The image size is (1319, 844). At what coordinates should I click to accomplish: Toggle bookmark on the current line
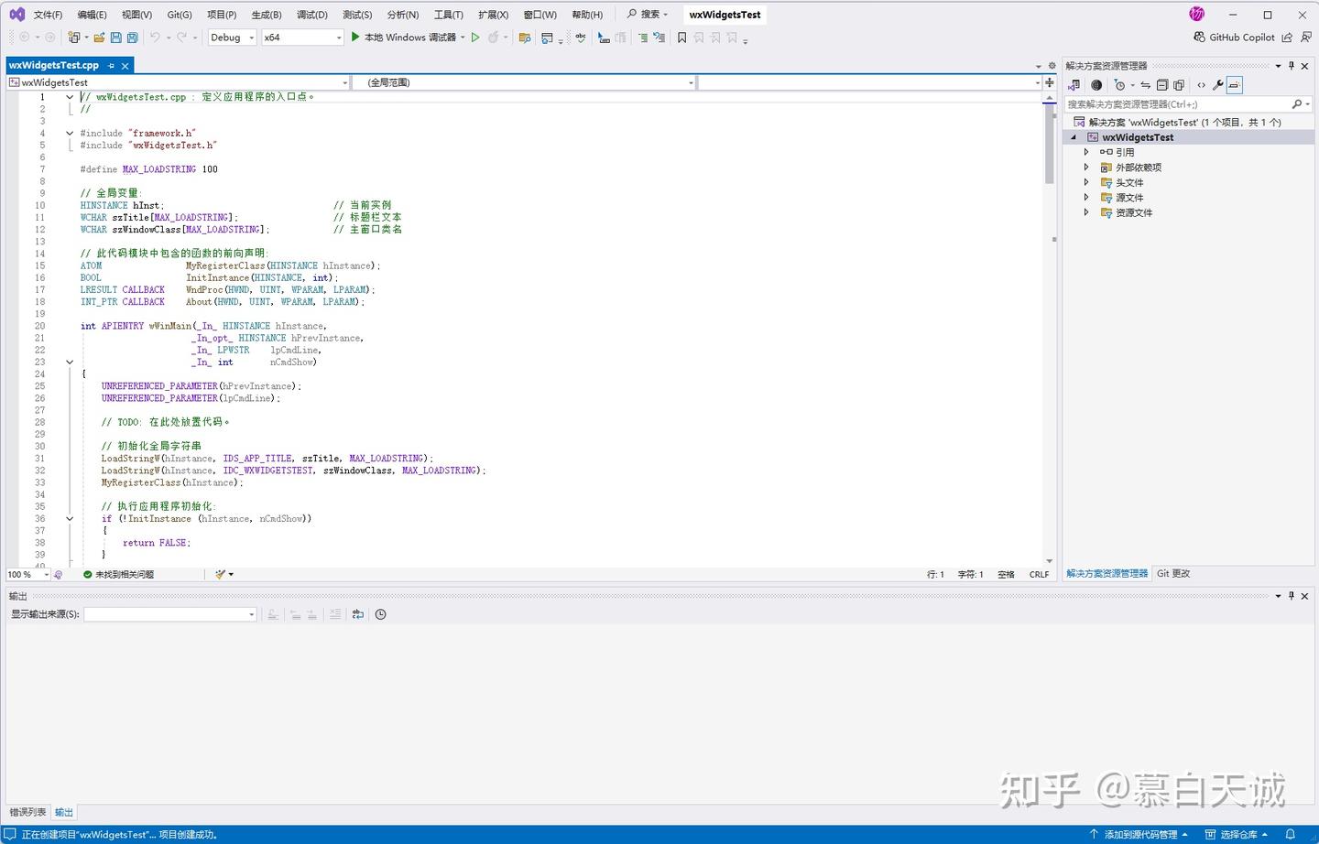pyautogui.click(x=681, y=38)
